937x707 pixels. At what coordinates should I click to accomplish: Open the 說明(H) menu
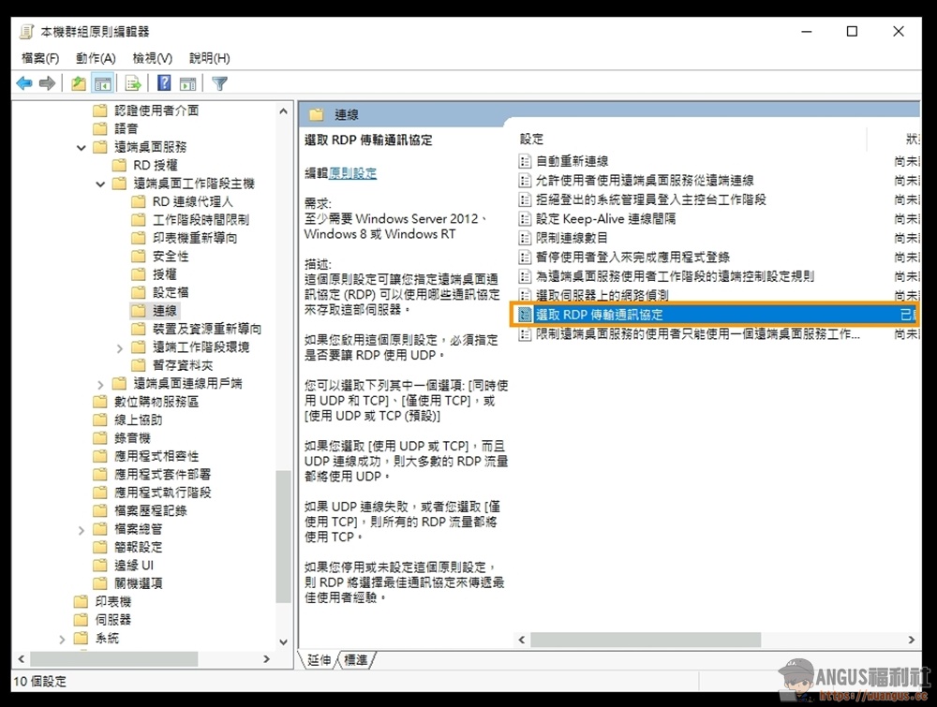[210, 58]
